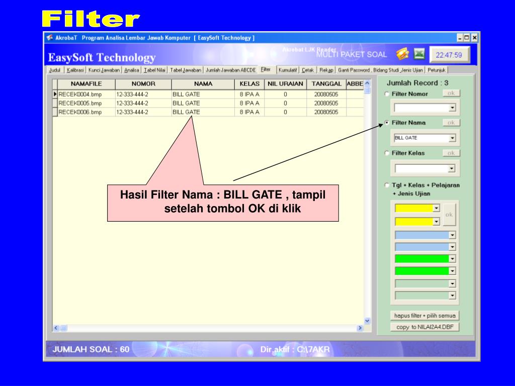Image resolution: width=515 pixels, height=386 pixels.
Task: Open the first yellow combo box
Action: 436,208
